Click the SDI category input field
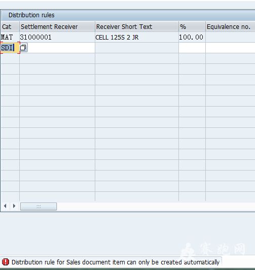Screen dimensions: 255x270 pyautogui.click(x=10, y=48)
